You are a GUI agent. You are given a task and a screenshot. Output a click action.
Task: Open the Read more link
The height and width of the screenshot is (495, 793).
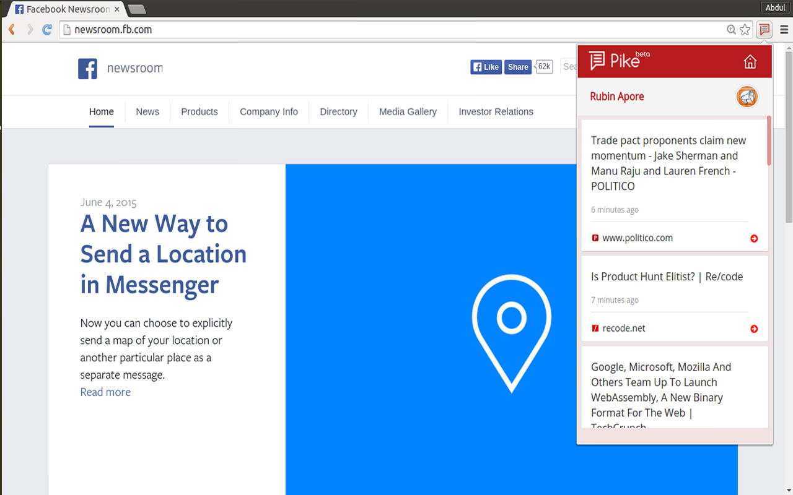tap(105, 392)
